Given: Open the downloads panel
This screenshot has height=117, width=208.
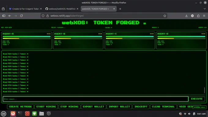Looking at the screenshot, I should pos(186,16).
